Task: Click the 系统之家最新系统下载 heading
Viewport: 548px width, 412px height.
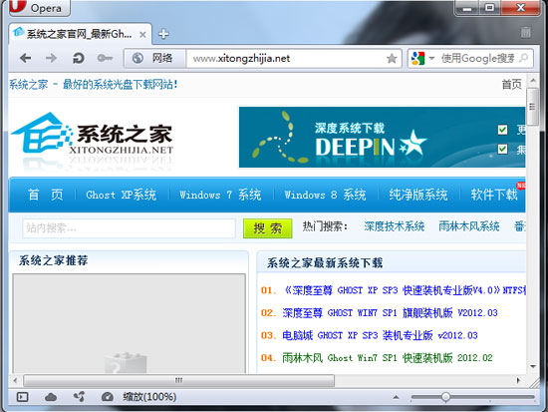Action: [x=325, y=263]
